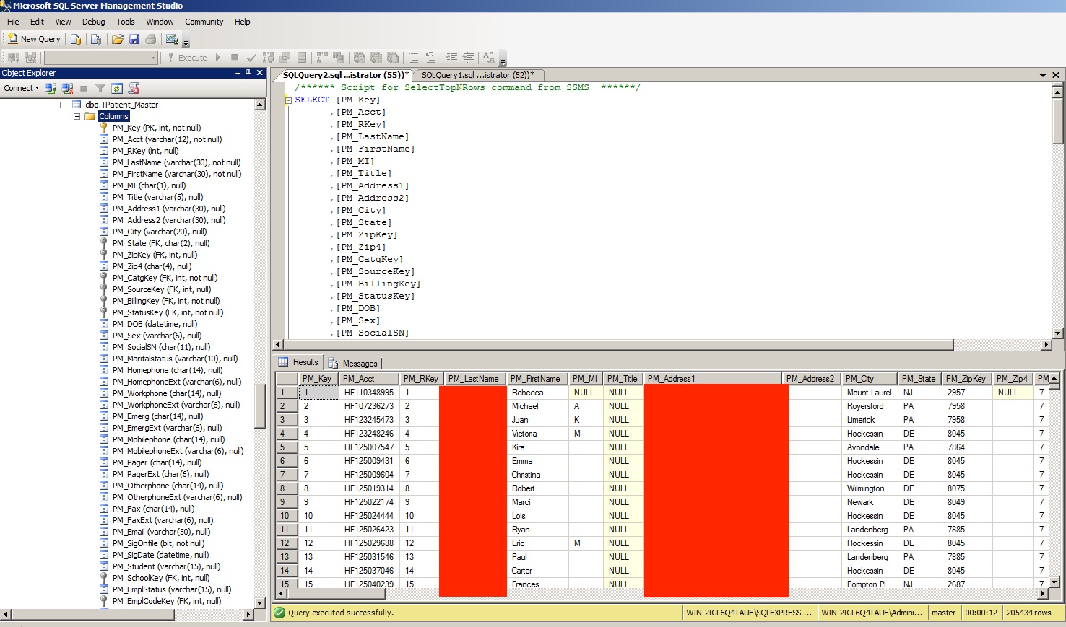The width and height of the screenshot is (1066, 627).
Task: Toggle Include Actual Execution Plan
Action: 321,57
